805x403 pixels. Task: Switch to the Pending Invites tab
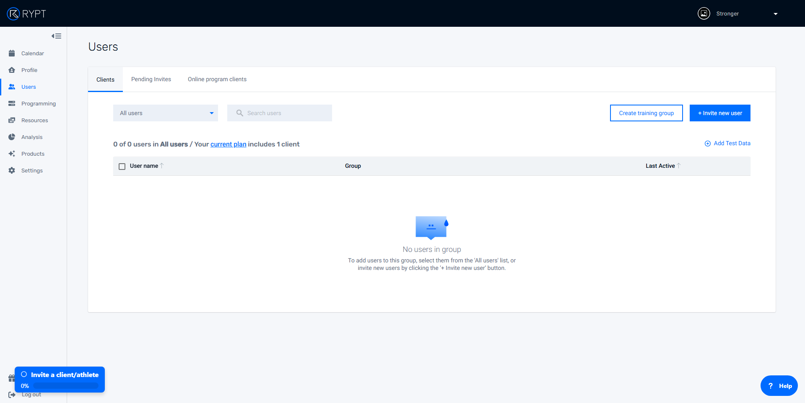151,79
